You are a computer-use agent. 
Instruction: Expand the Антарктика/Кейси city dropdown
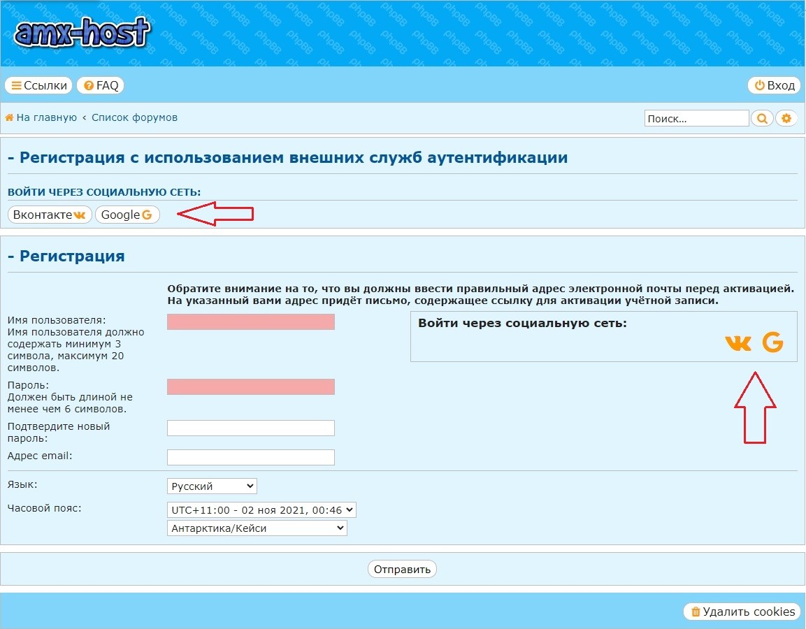click(257, 528)
